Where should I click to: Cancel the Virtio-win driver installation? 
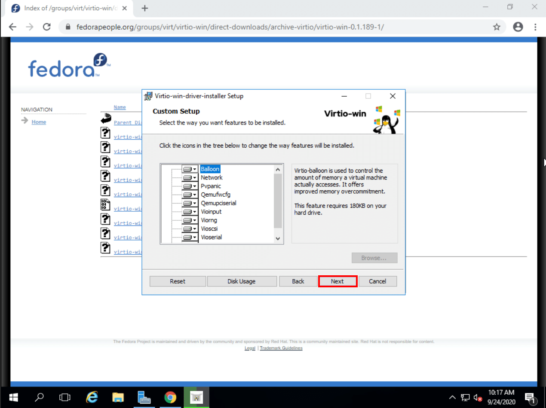377,281
